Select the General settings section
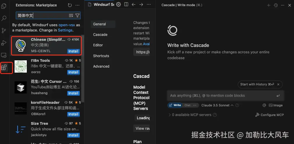 tap(103, 24)
